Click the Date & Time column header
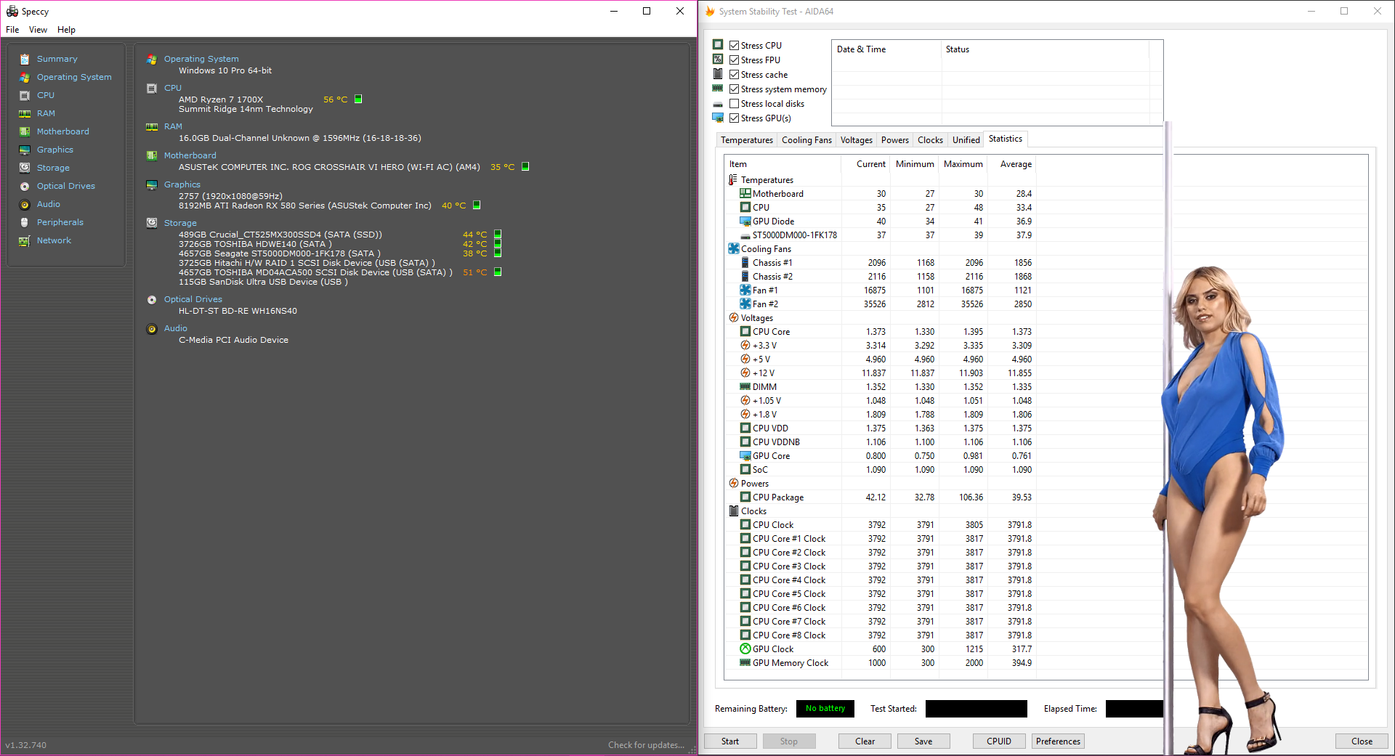Viewport: 1395px width, 756px height. point(886,49)
